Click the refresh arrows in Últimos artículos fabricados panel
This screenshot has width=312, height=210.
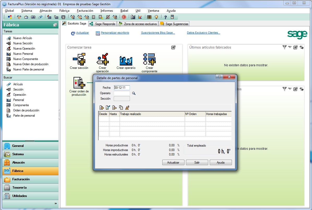pyautogui.click(x=302, y=47)
